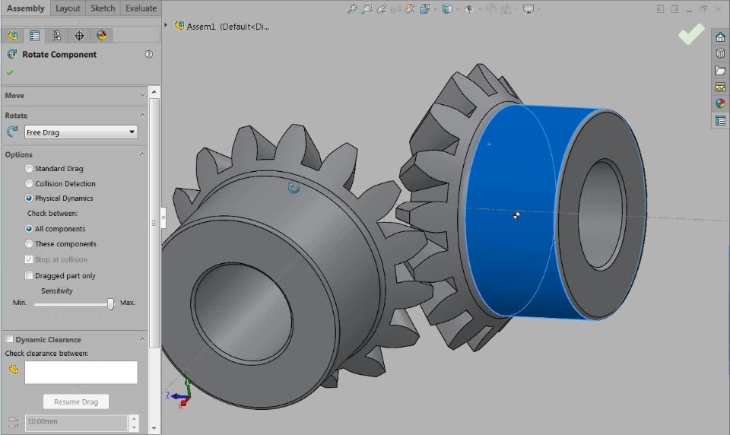This screenshot has width=730, height=435.
Task: Select All components radio button
Action: tap(29, 229)
